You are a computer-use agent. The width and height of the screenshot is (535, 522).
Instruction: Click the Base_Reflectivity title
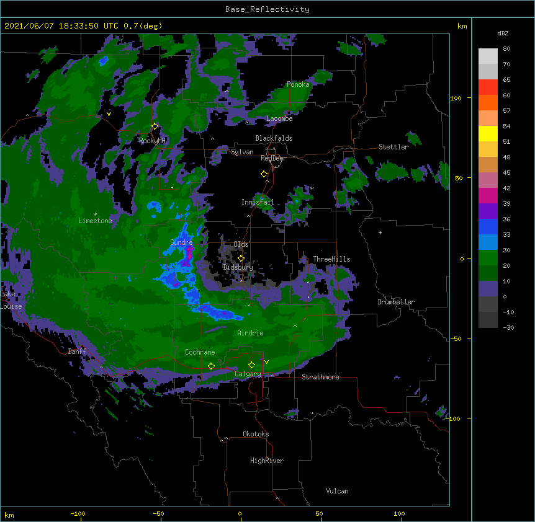coord(267,9)
